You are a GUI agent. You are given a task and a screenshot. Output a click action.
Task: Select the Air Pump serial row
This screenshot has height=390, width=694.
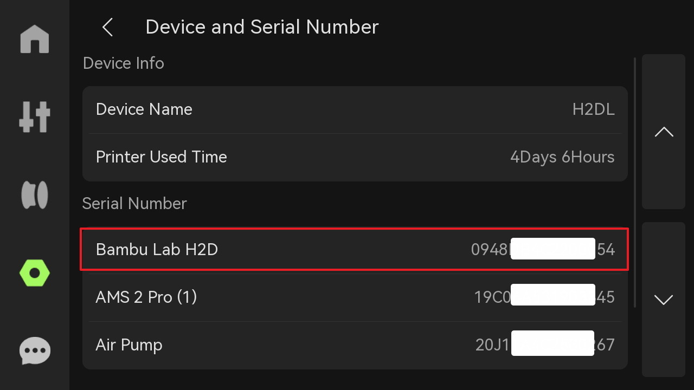[x=355, y=345]
